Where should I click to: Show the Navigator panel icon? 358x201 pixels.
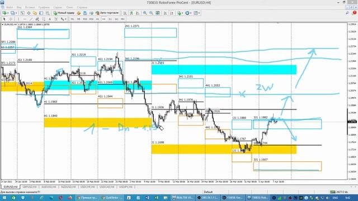point(35,13)
